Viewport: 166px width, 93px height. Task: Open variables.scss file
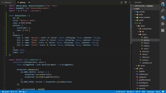coord(147,63)
